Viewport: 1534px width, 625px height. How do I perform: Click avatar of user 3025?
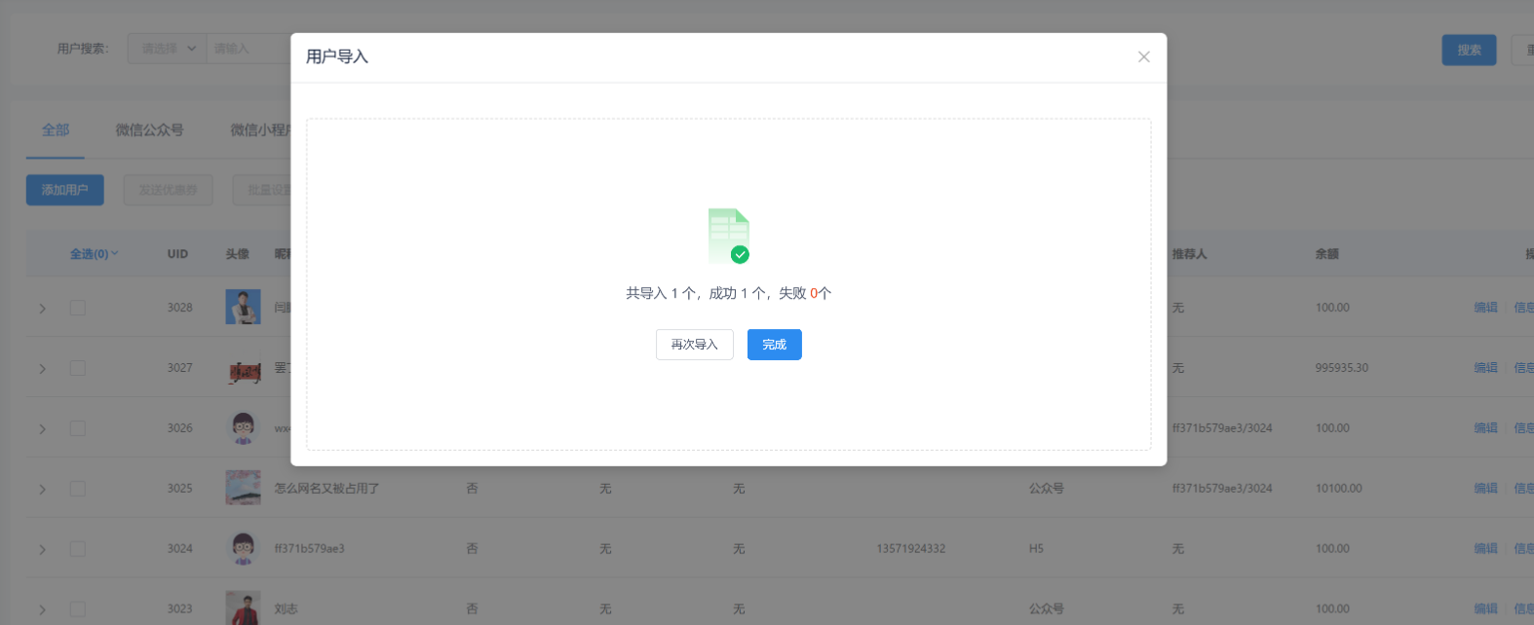(243, 488)
